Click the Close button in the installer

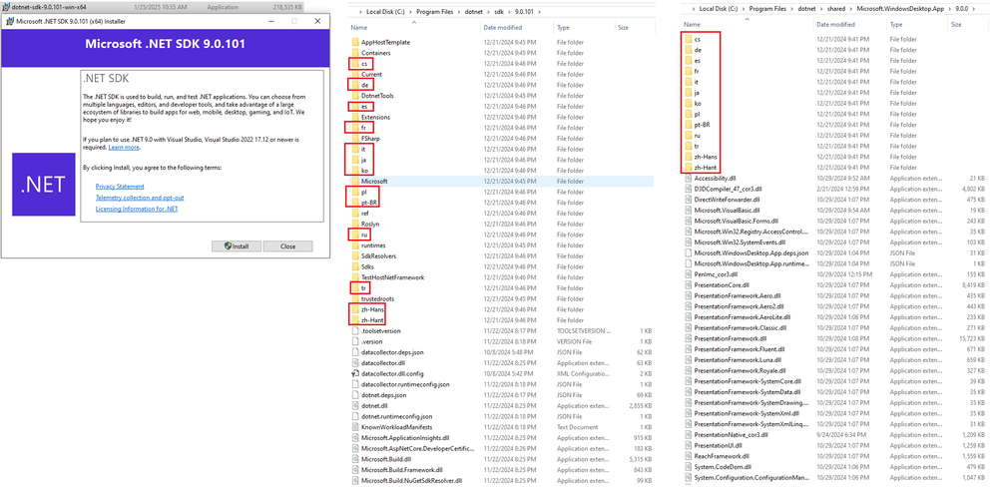coord(287,246)
